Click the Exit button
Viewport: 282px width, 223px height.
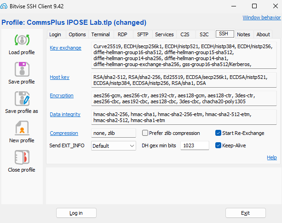pos(246,213)
